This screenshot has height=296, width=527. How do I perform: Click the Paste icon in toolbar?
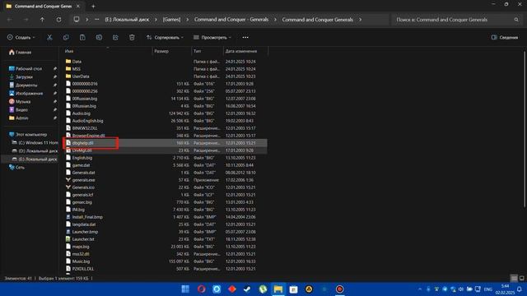point(82,38)
